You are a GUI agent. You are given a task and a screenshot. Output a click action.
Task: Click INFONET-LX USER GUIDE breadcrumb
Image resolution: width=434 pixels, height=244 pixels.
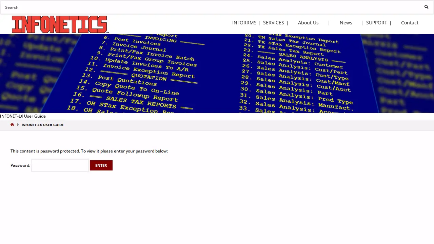point(43,125)
